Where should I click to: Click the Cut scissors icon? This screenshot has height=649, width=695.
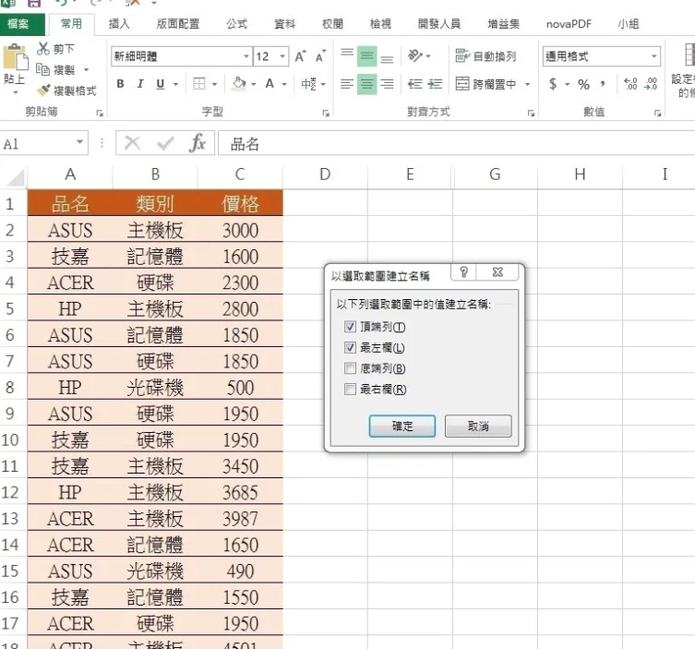(43, 48)
